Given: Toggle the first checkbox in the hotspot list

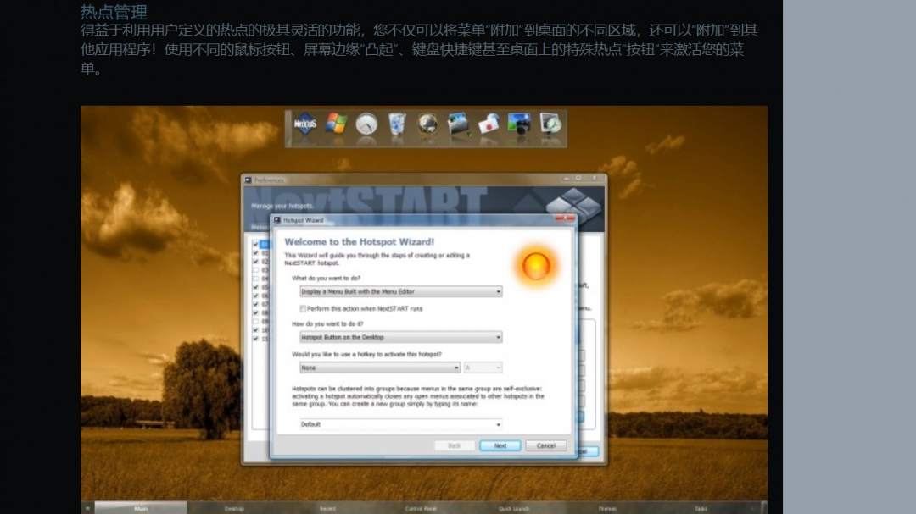Looking at the screenshot, I should tap(256, 245).
